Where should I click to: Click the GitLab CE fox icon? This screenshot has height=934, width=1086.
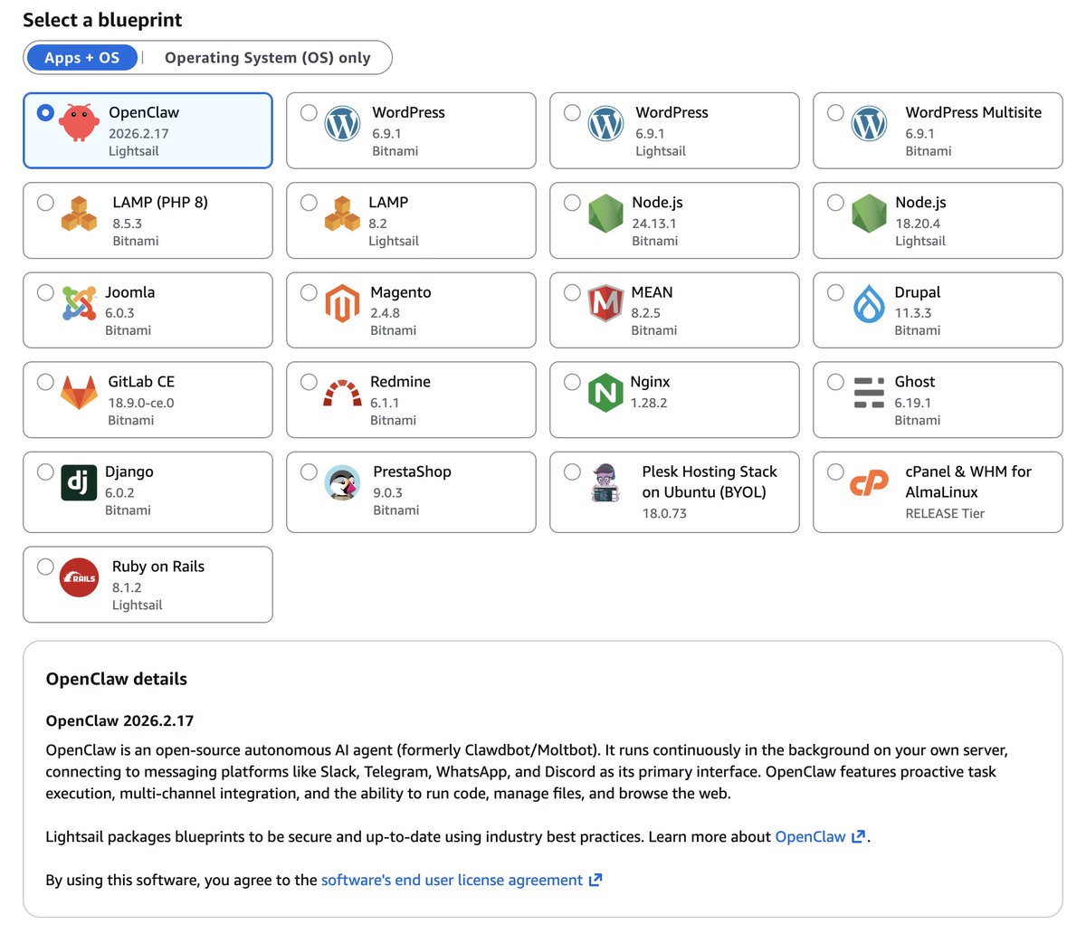pyautogui.click(x=79, y=393)
